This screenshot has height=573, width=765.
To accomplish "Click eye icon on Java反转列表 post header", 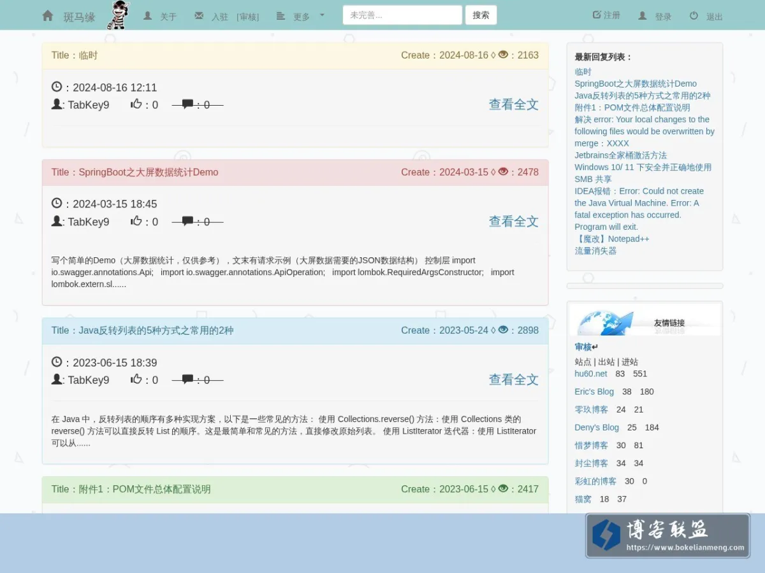I will click(x=503, y=330).
